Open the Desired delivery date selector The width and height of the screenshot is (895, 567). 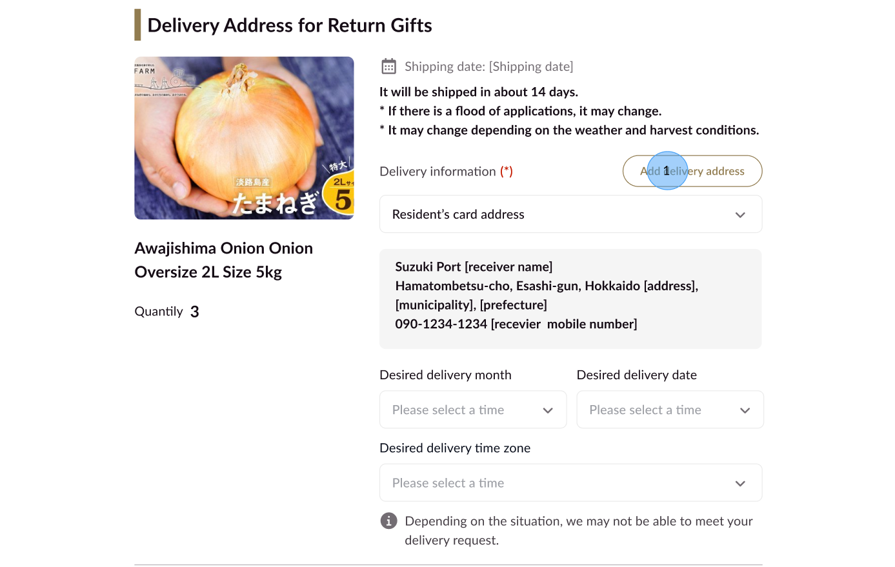(669, 410)
